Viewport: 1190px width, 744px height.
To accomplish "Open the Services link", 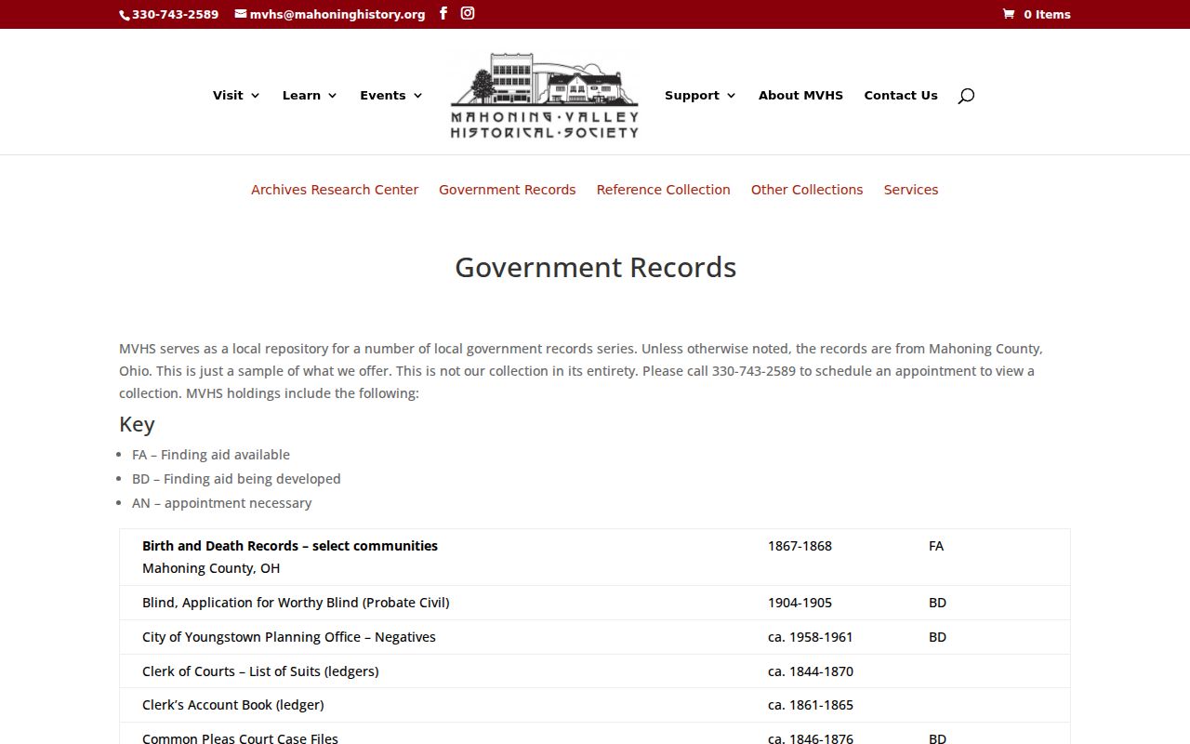I will tap(911, 190).
